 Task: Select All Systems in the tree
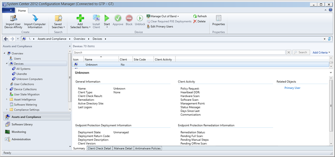(23, 69)
